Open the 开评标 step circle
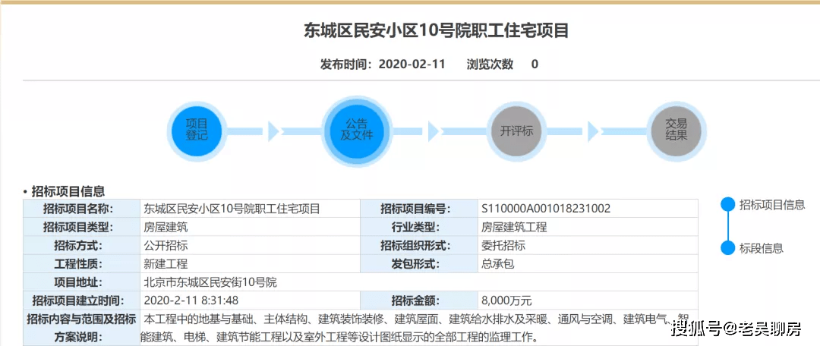 [x=516, y=131]
